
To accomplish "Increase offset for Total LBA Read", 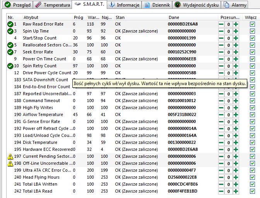I will pyautogui.click(x=236, y=191).
